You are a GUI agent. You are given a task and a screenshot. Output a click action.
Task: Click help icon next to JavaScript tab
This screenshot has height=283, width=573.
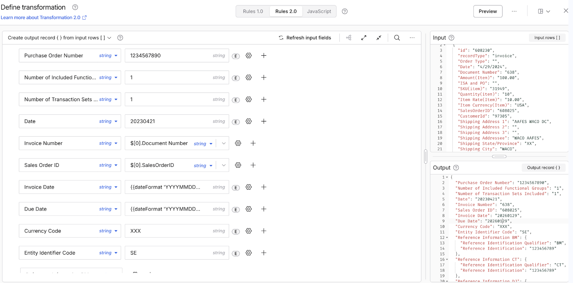pos(345,11)
